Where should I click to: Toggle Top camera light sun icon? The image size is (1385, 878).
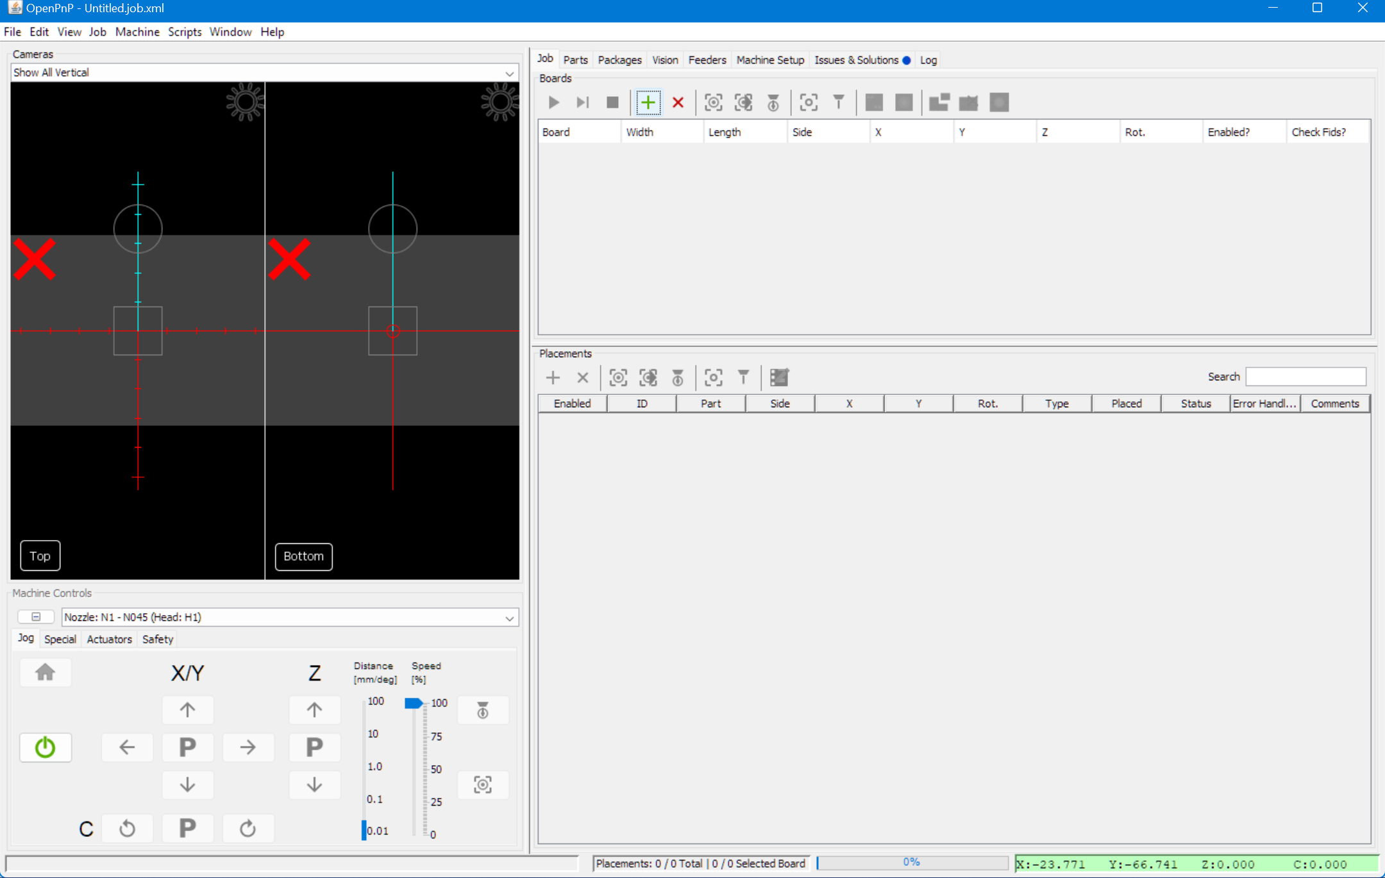click(245, 101)
